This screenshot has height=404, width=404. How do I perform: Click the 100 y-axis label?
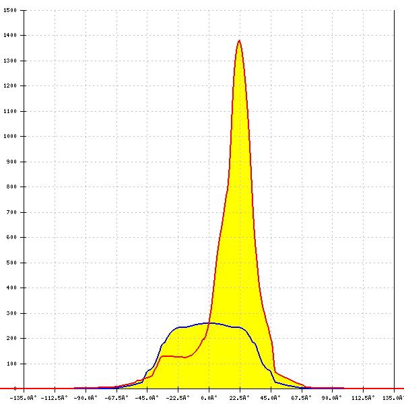(11, 364)
